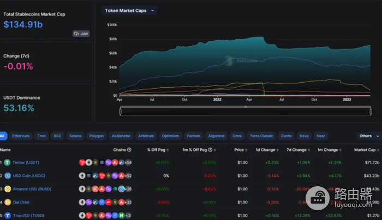382x220 pixels.
Task: Click the USD Coin blue logo
Action: (x=8, y=175)
